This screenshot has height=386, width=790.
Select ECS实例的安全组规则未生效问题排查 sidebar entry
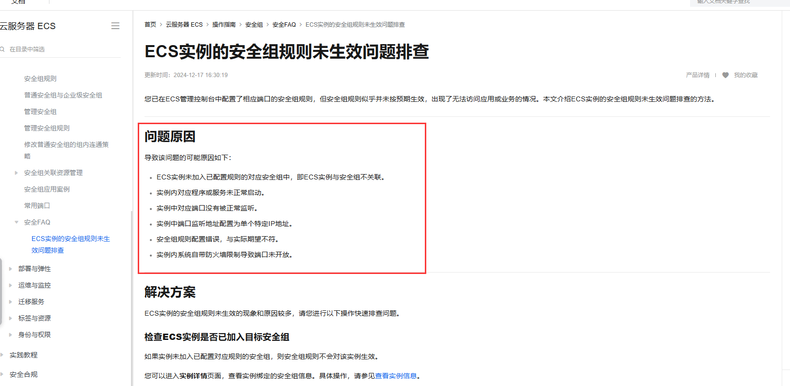71,244
